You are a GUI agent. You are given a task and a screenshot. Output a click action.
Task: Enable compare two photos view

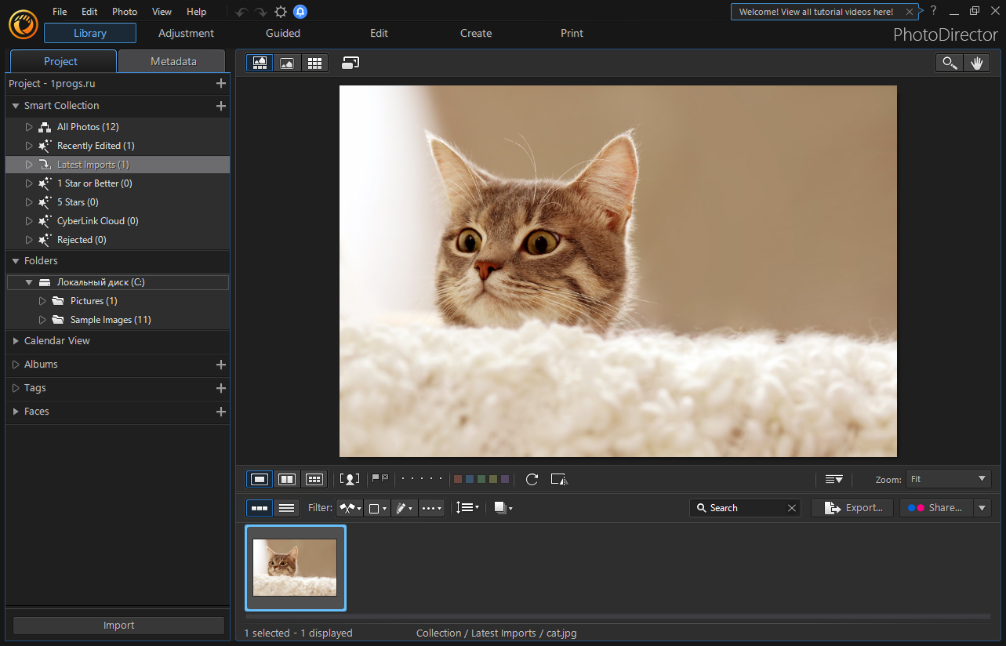coord(287,479)
